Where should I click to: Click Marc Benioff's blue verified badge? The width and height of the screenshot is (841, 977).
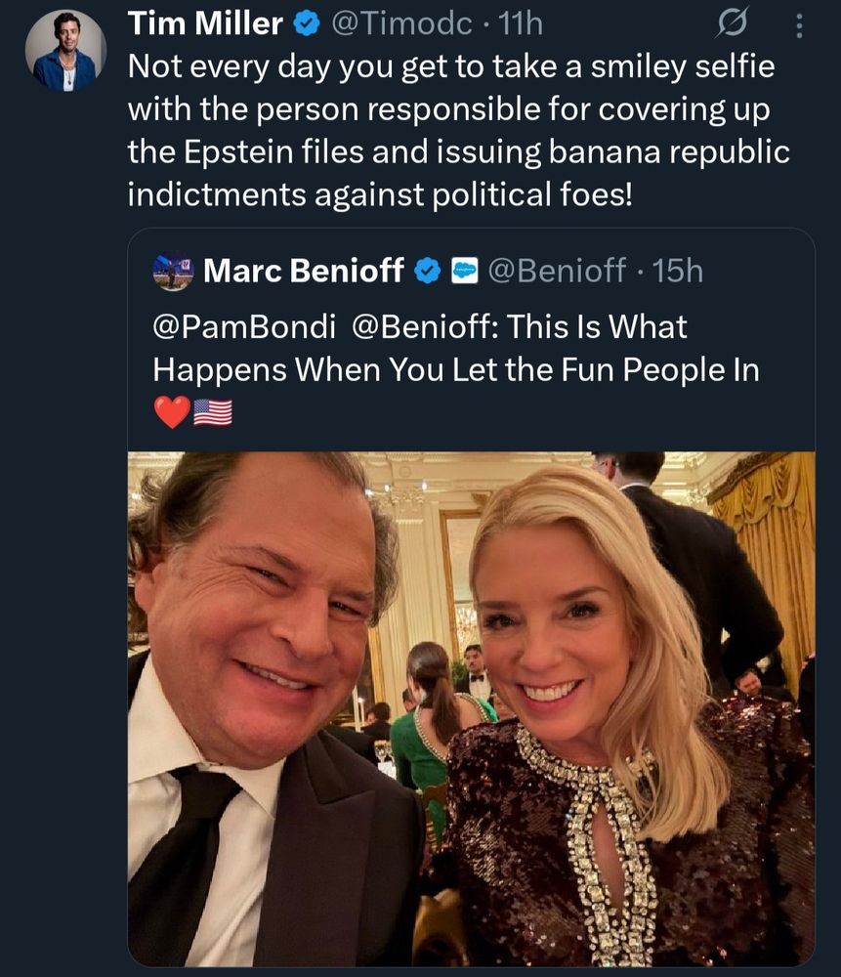(428, 271)
